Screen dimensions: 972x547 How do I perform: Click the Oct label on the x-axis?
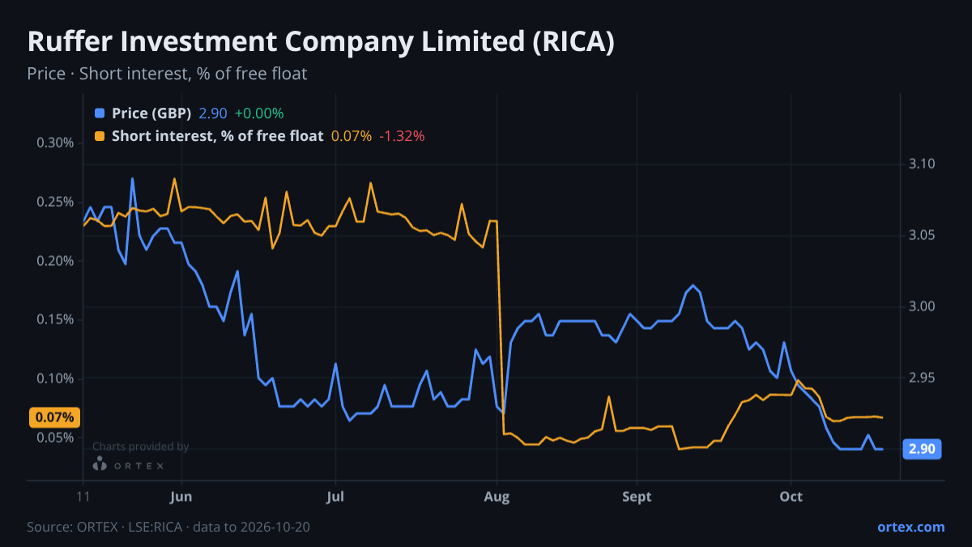[791, 497]
